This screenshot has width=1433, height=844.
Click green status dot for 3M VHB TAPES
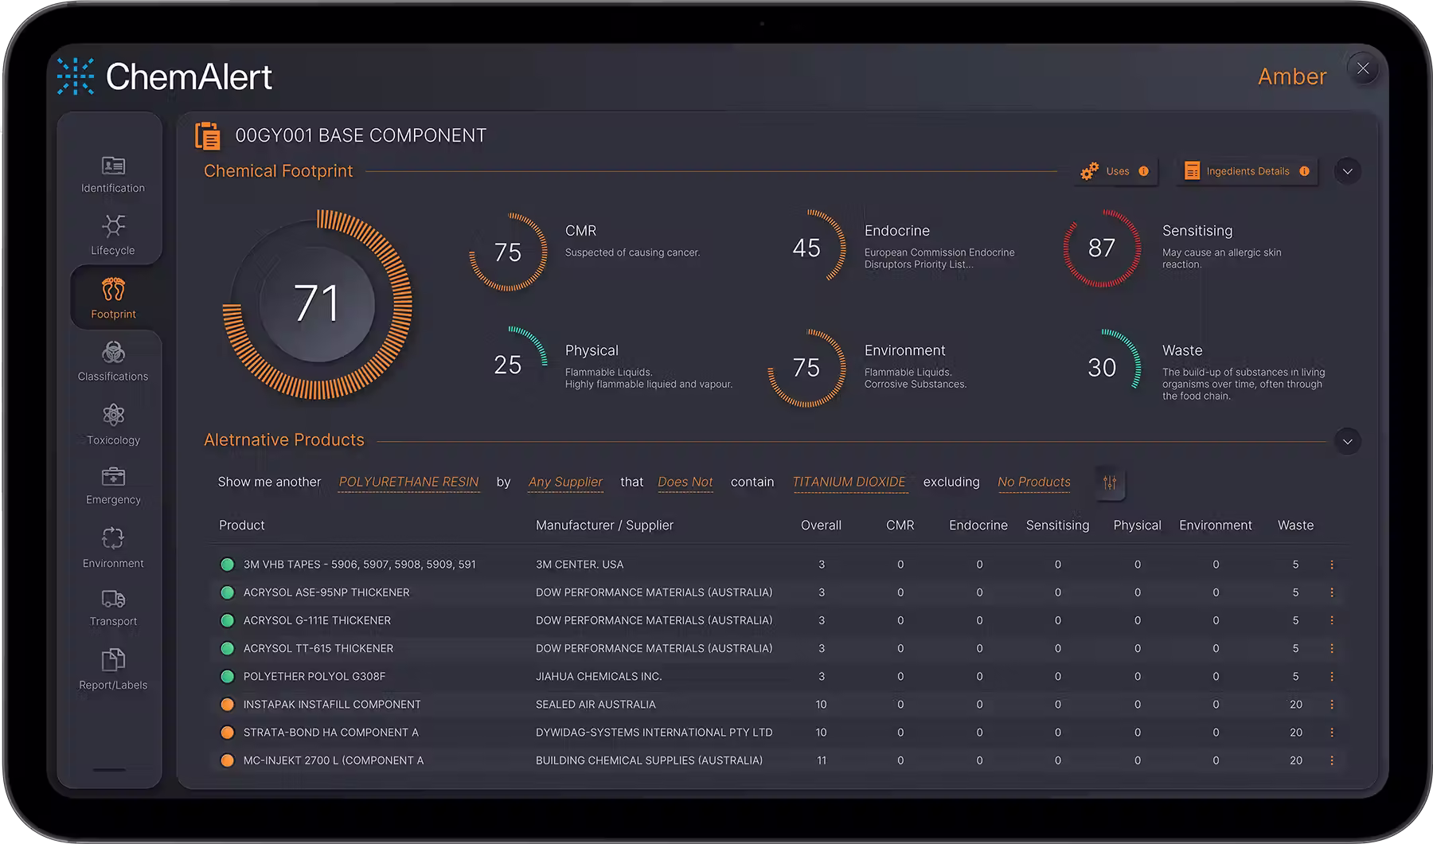tap(227, 565)
